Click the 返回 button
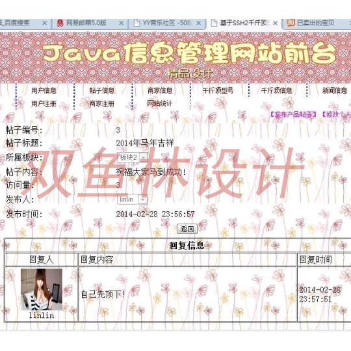Screen dimensions: 351x351 (187, 229)
